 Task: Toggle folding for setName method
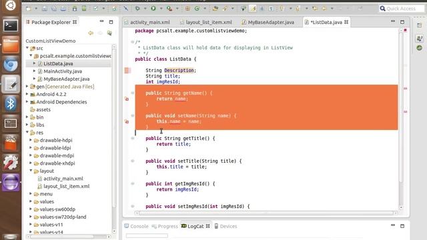(x=132, y=115)
